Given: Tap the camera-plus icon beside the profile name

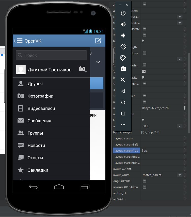Looking at the screenshot, I should 83,69.
